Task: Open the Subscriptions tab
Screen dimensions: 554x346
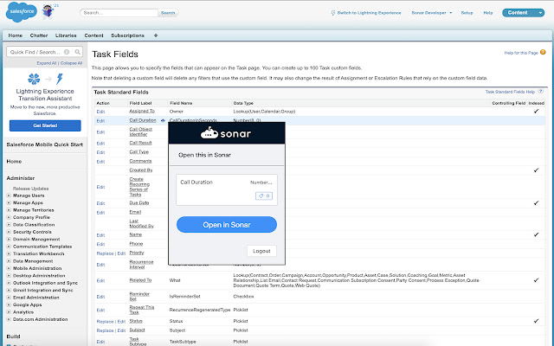Action: (x=127, y=35)
